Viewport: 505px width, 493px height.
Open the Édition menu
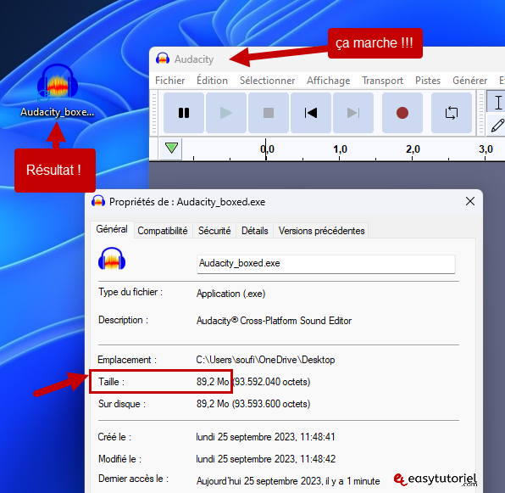point(212,81)
